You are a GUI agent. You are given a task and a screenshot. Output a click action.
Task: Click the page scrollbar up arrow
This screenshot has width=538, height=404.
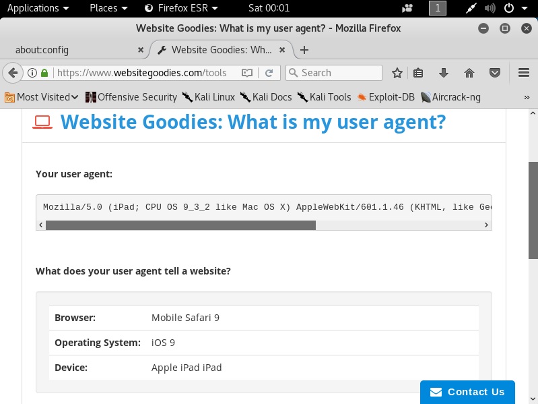tap(533, 113)
